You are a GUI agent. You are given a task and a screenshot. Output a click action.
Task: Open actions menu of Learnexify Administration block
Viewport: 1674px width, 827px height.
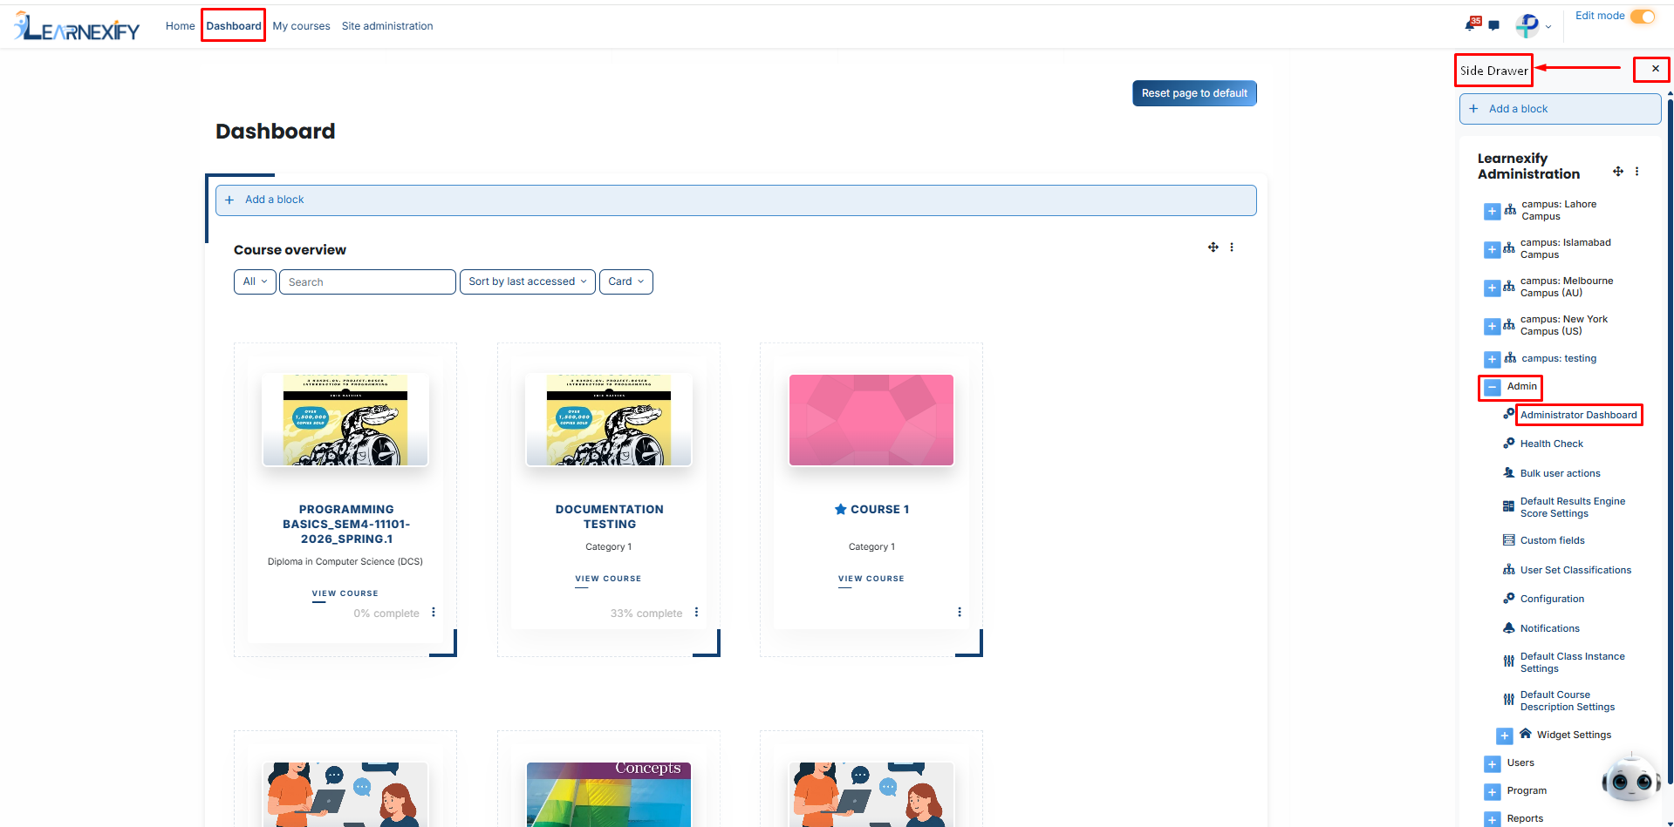(1636, 172)
